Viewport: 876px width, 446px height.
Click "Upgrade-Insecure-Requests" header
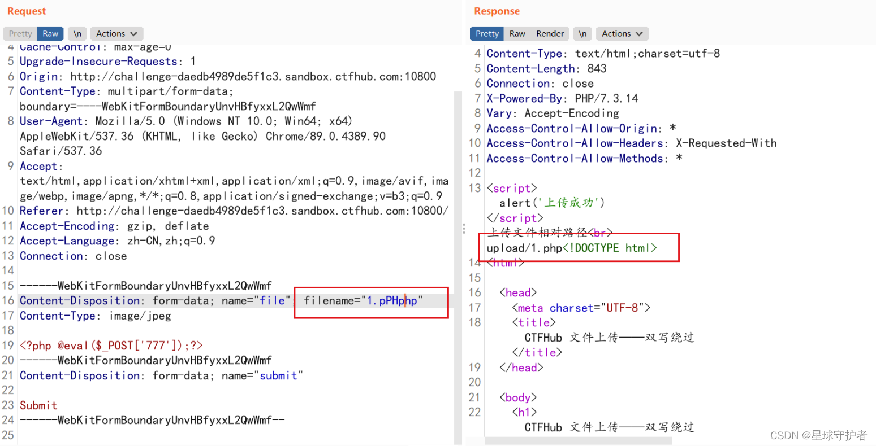pyautogui.click(x=107, y=62)
